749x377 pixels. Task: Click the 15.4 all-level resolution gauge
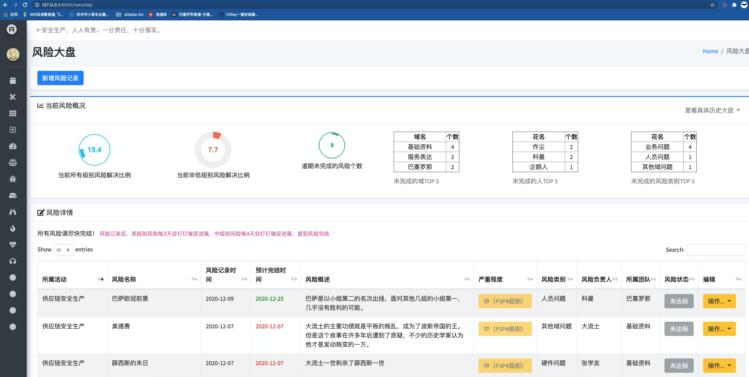click(95, 150)
